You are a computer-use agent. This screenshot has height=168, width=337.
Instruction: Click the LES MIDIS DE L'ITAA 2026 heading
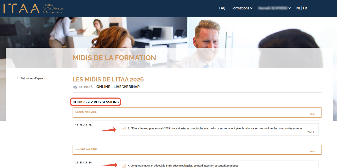[108, 79]
